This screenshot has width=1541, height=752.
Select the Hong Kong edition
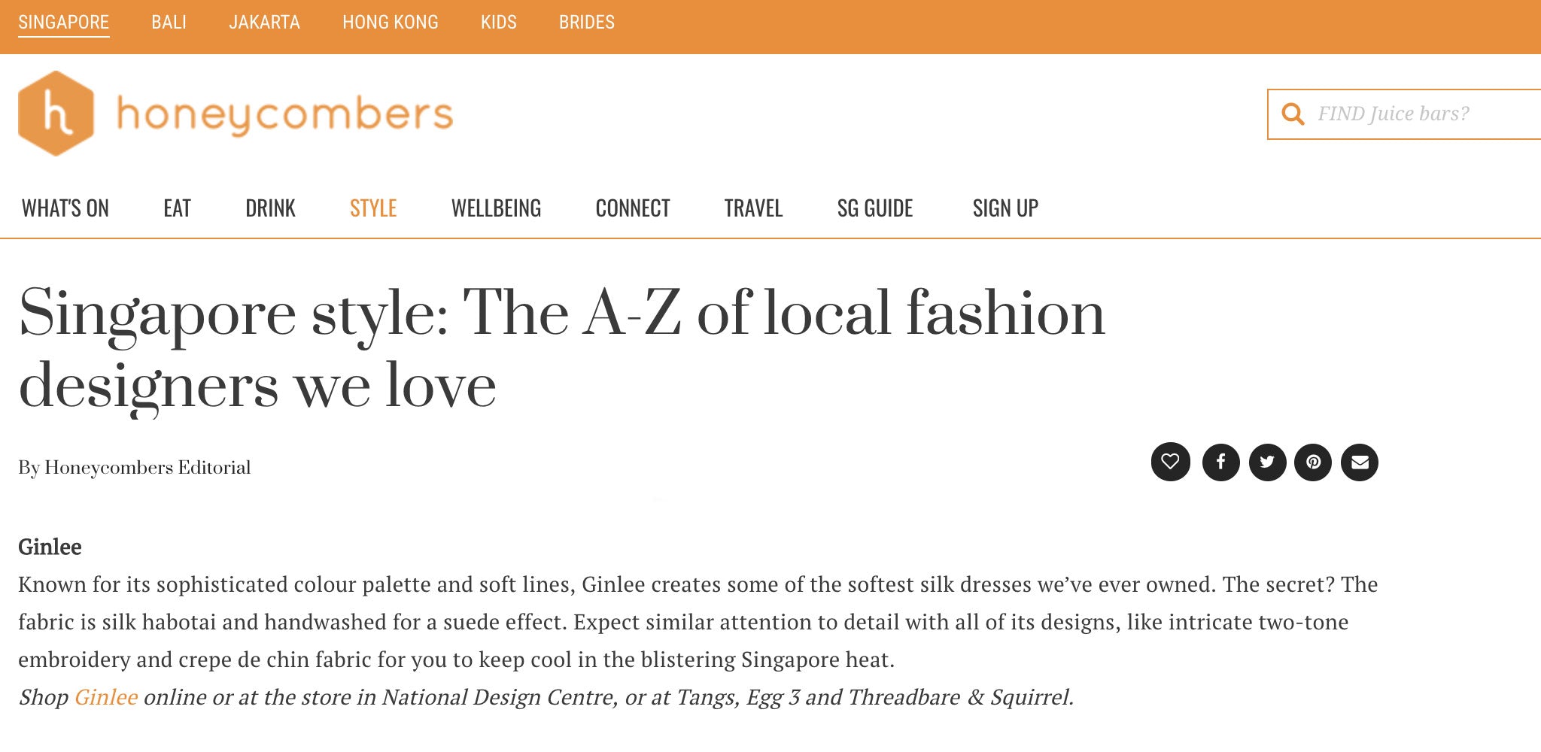(390, 23)
